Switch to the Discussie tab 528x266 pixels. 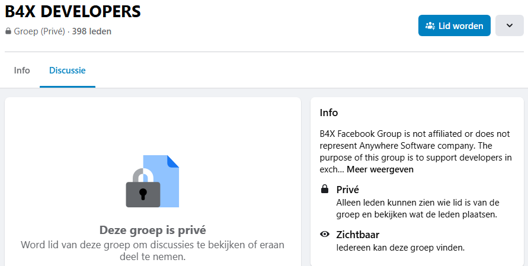point(68,70)
